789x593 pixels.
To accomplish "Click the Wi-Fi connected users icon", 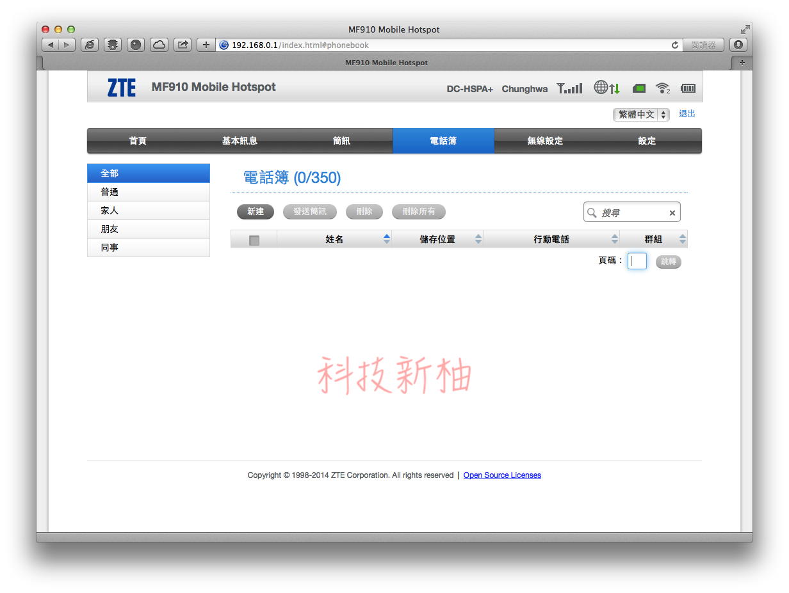I will pos(663,88).
